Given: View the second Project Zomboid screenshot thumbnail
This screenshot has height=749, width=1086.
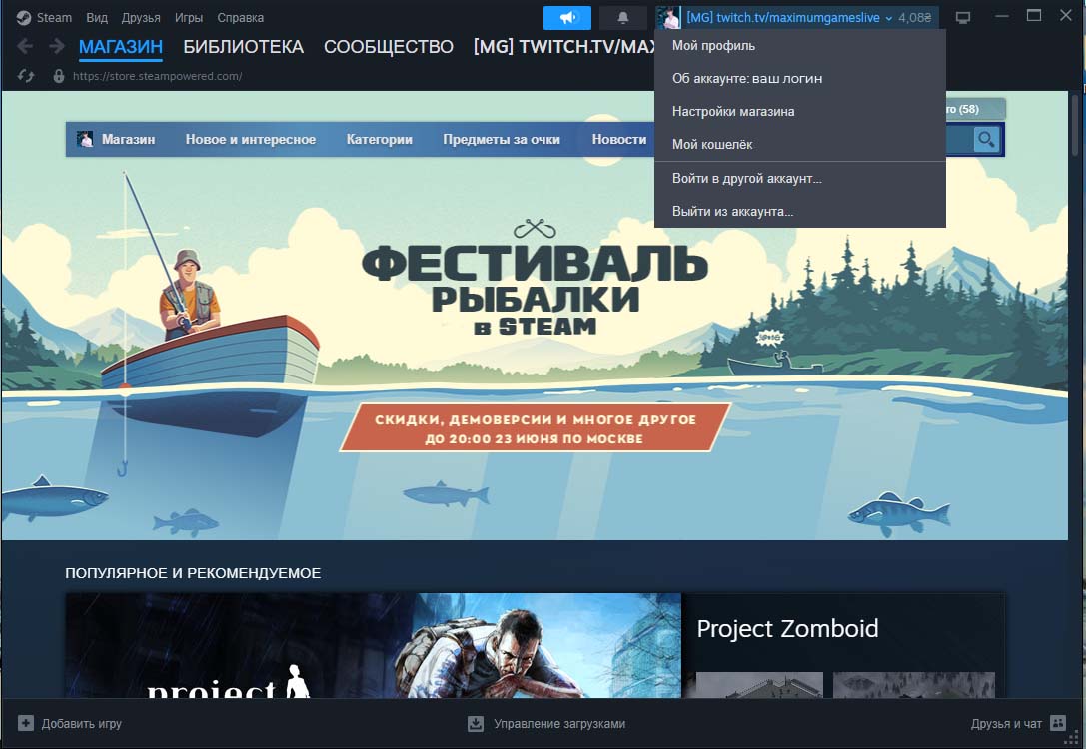Looking at the screenshot, I should click(x=913, y=685).
